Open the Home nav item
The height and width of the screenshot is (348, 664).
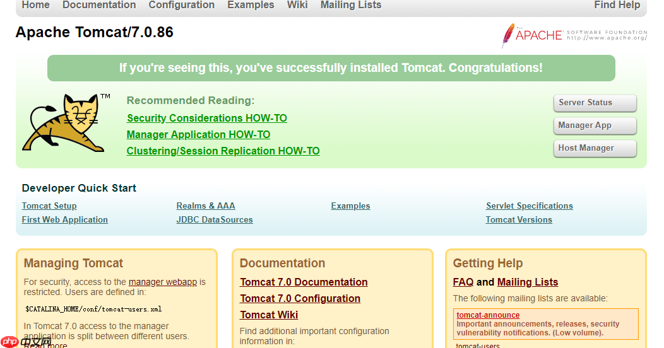point(35,5)
